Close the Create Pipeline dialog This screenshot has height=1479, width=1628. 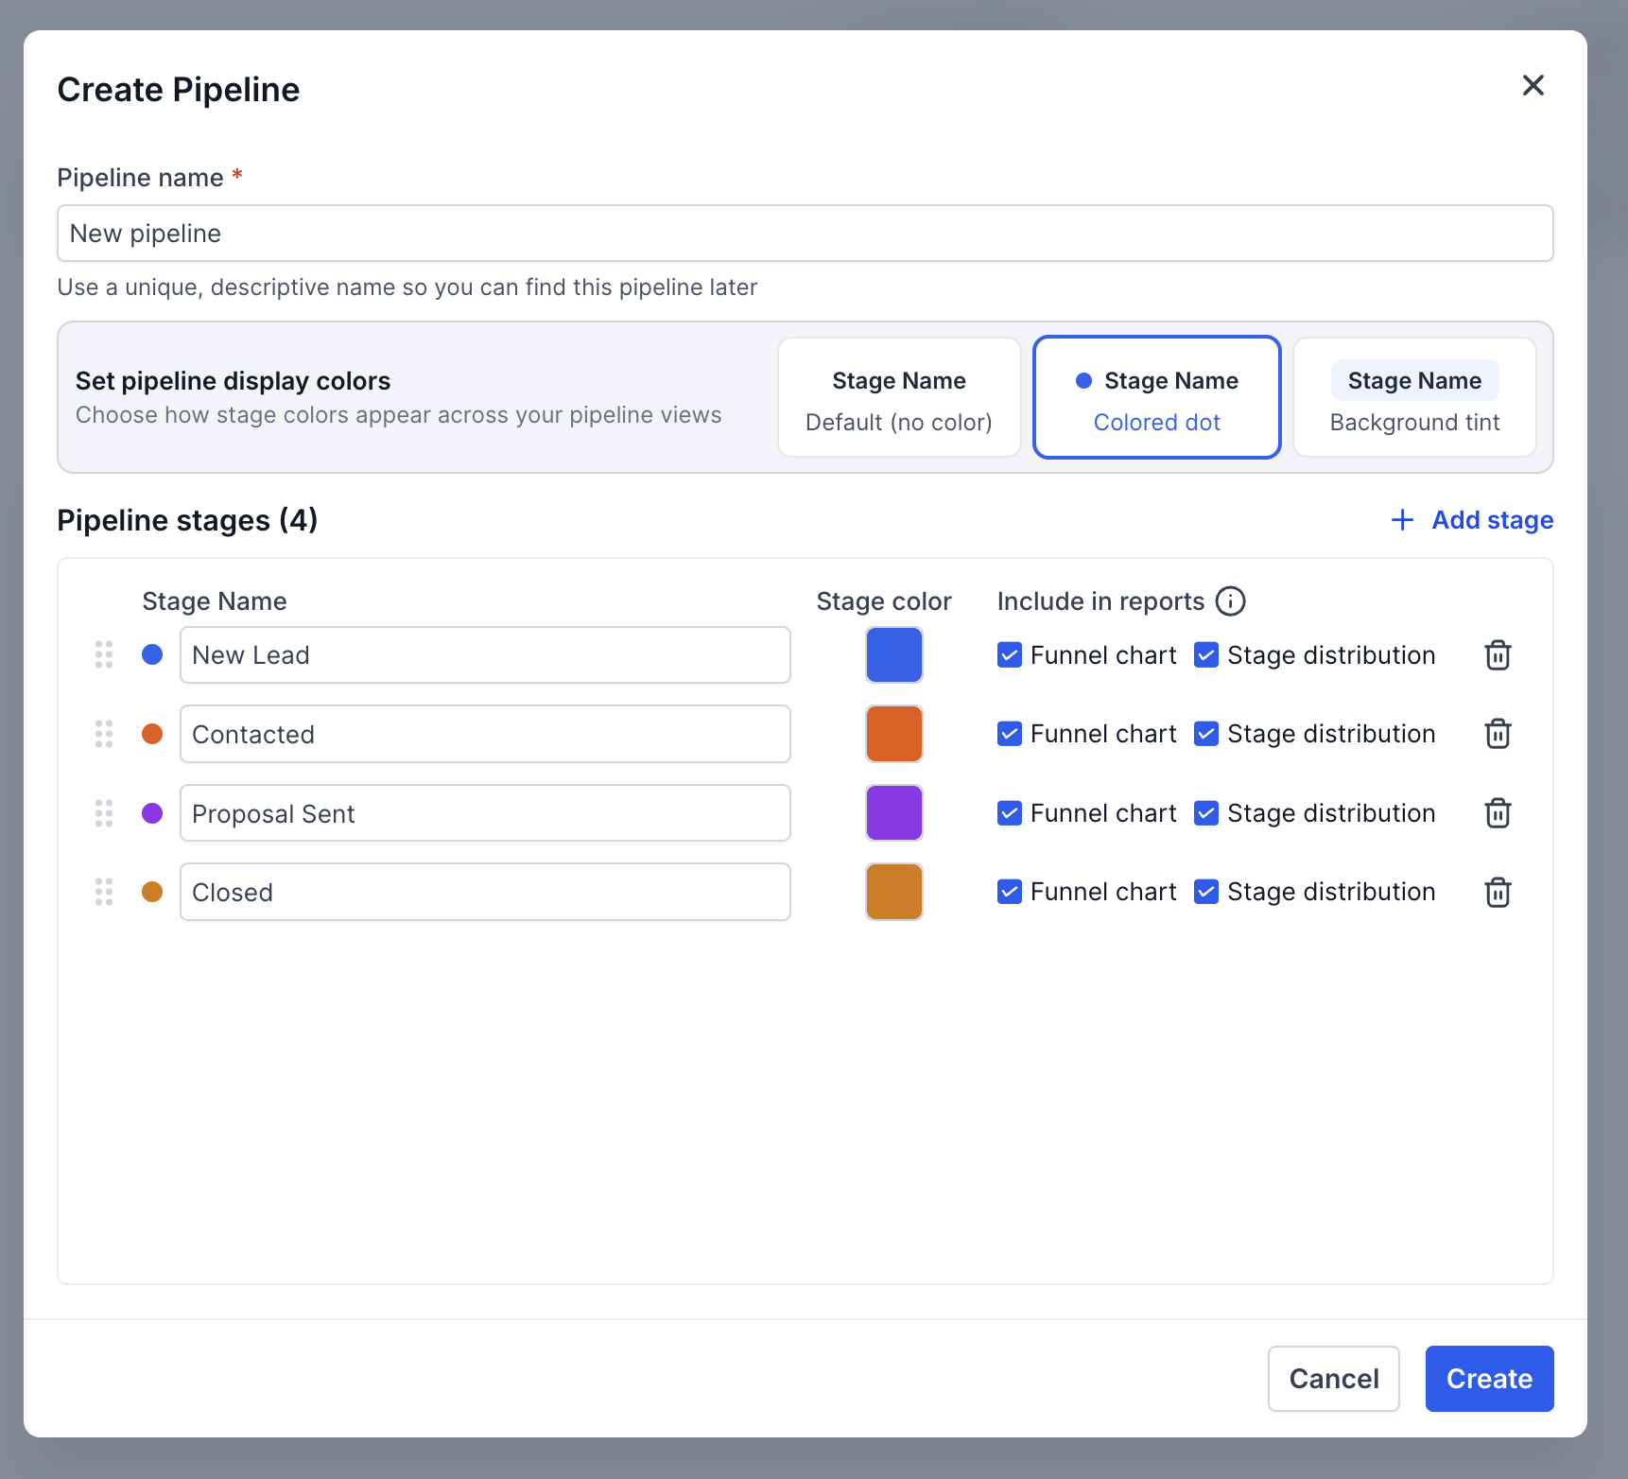1533,85
